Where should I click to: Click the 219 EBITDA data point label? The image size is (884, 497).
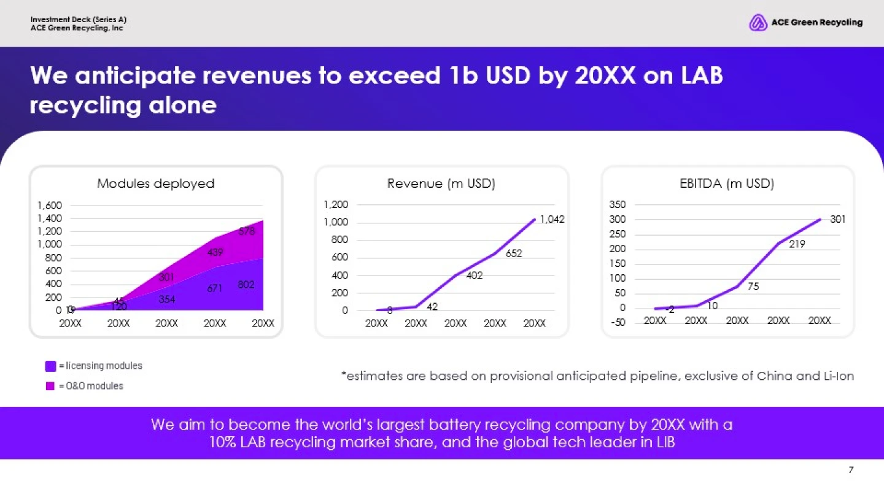(x=797, y=244)
